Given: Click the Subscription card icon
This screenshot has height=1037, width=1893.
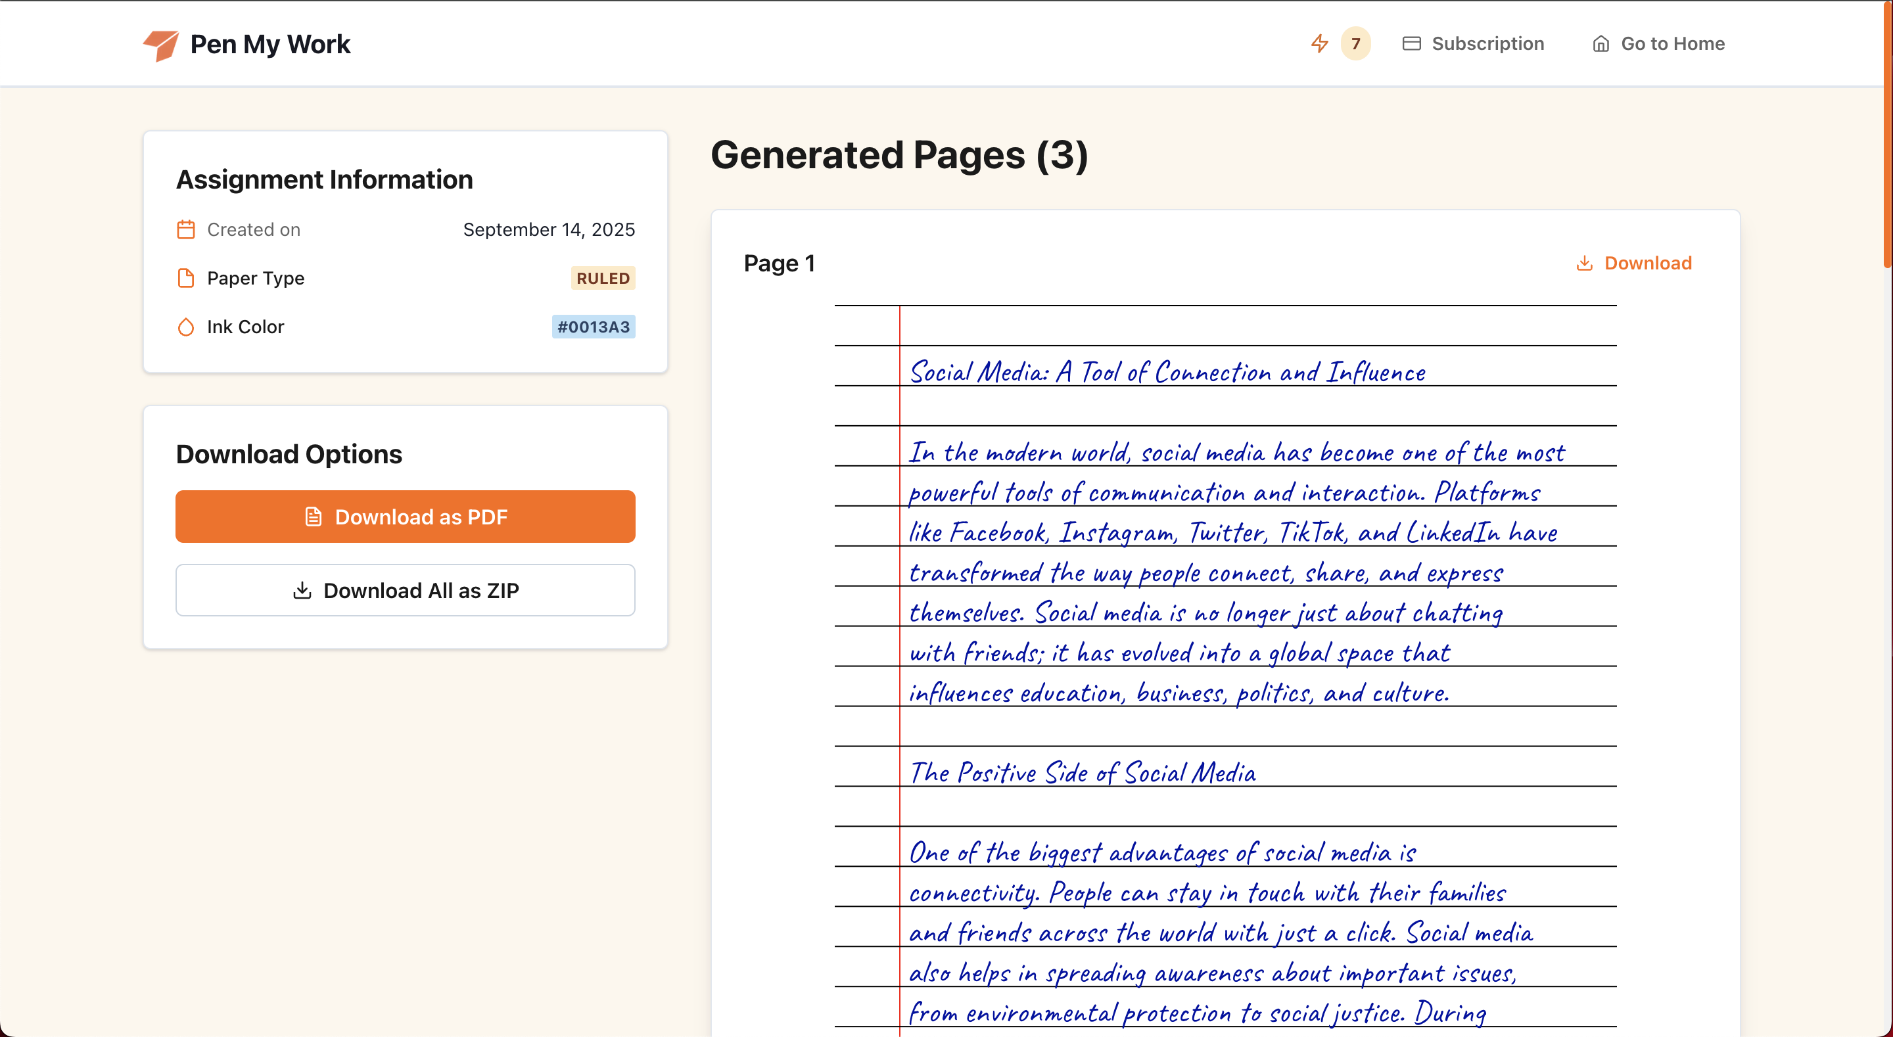Looking at the screenshot, I should 1412,43.
